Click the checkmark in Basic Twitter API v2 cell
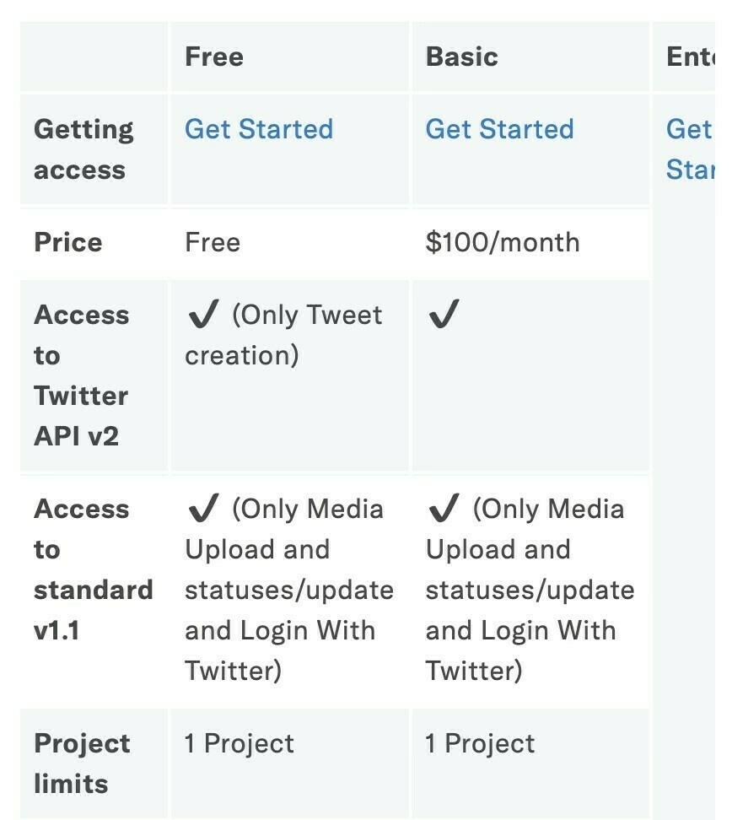732x820 pixels. 444,314
